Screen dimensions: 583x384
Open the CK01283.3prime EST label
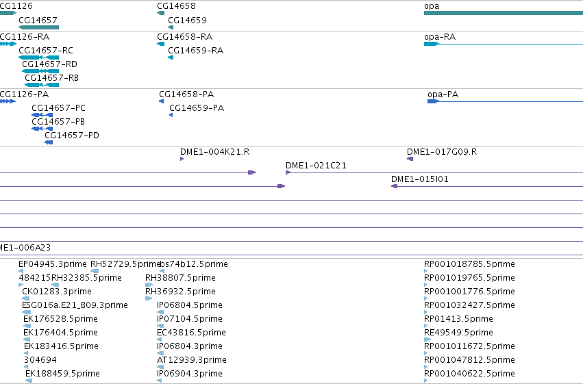56,292
